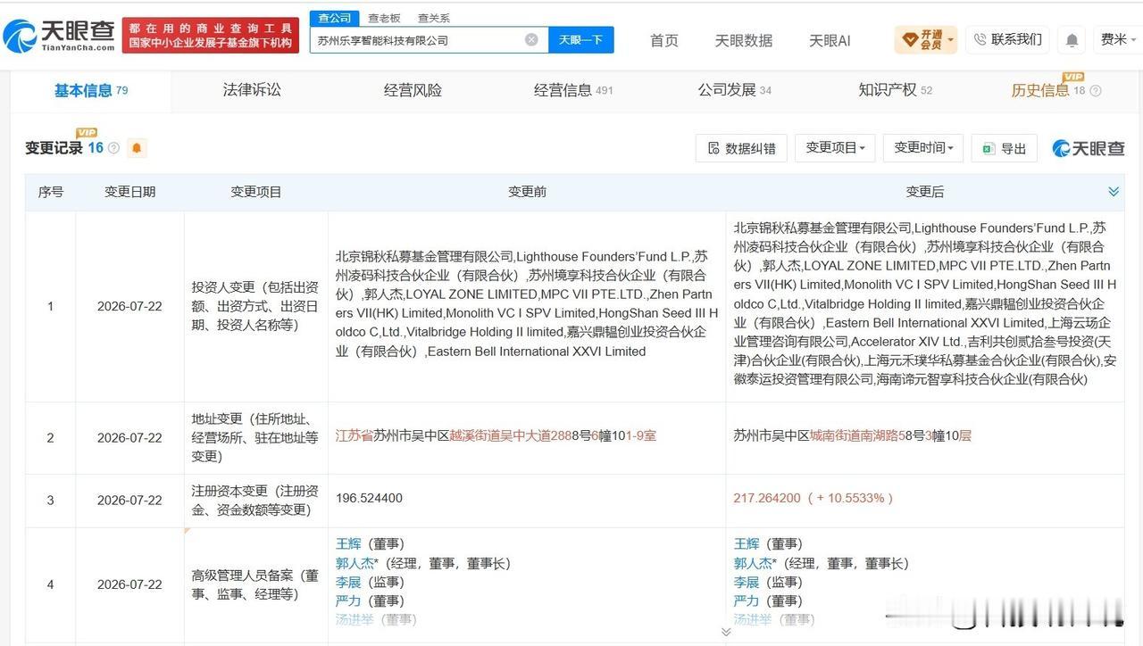Viewport: 1143px width, 646px height.
Task: Open 郭人杰 link in the 变更前 column
Action: [355, 563]
